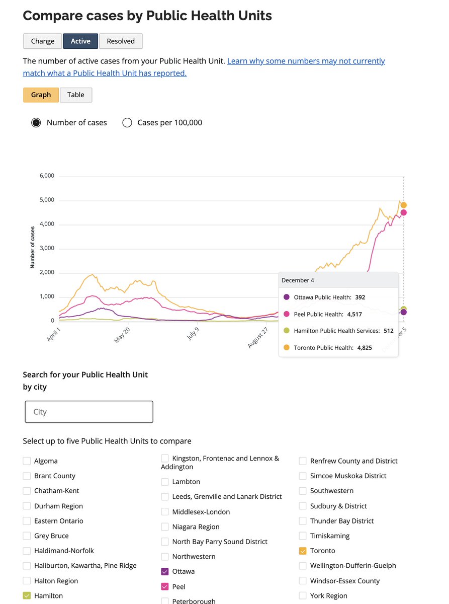The height and width of the screenshot is (604, 449).
Task: Open the learn why numbers may not match link
Action: (306, 61)
